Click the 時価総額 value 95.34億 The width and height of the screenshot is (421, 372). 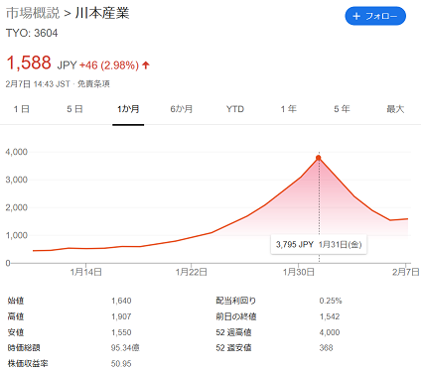(125, 348)
